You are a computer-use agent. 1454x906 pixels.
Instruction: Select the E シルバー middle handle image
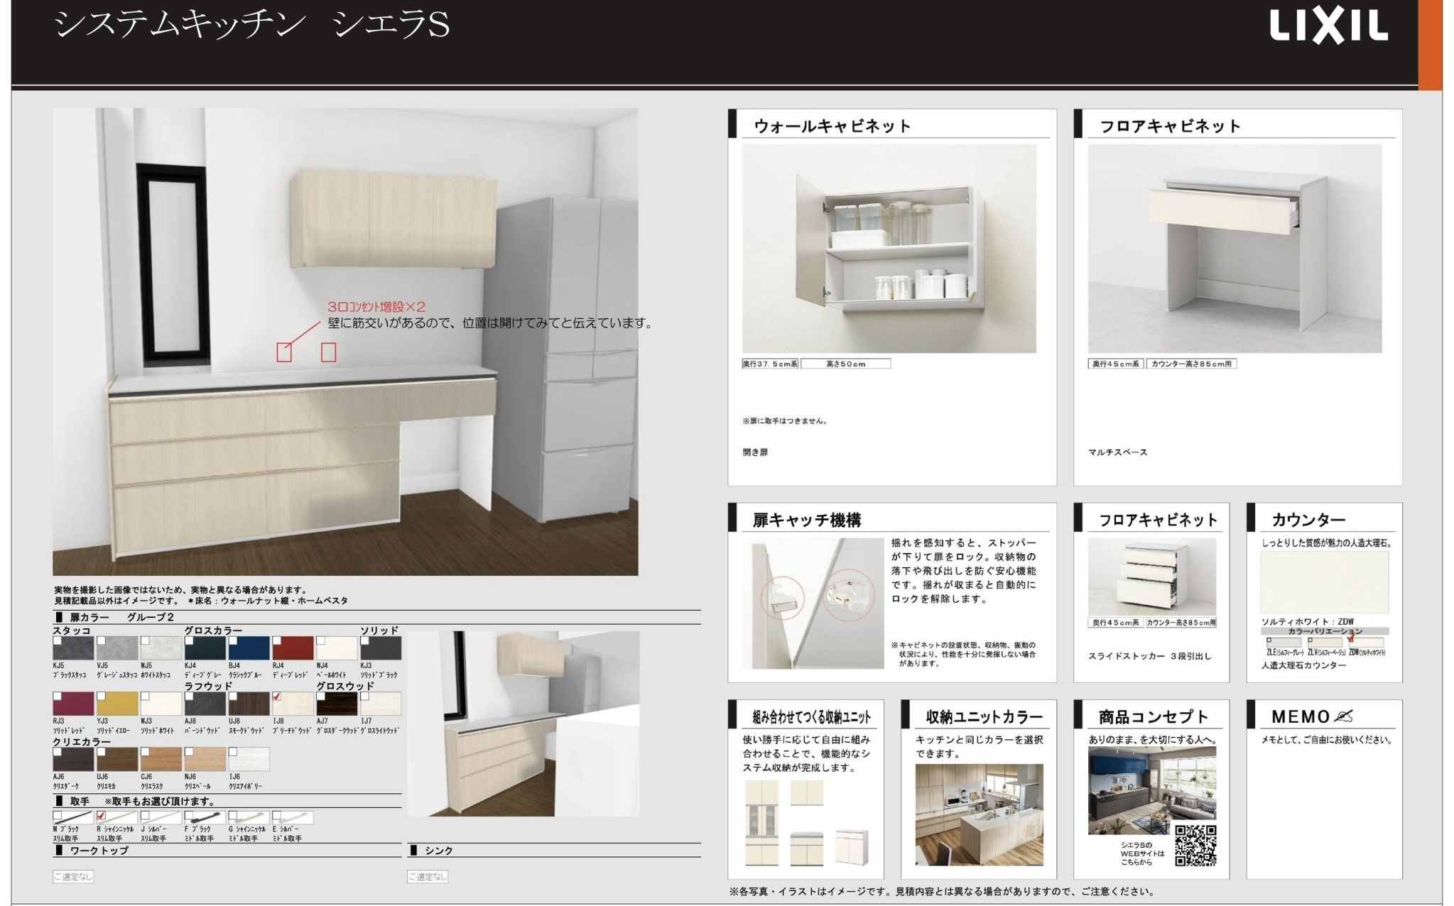tap(293, 818)
